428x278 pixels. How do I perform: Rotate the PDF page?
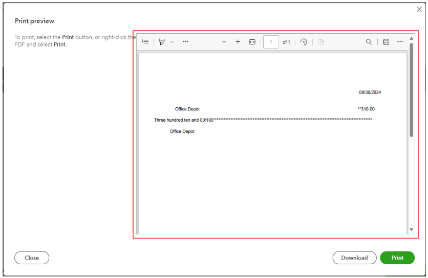click(304, 42)
